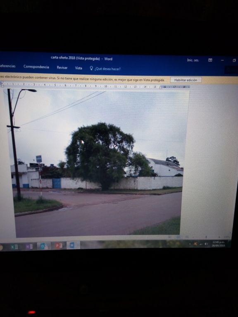The image size is (238, 317).
Task: Switch to the Revisar ribbon tab
Action: click(x=62, y=68)
